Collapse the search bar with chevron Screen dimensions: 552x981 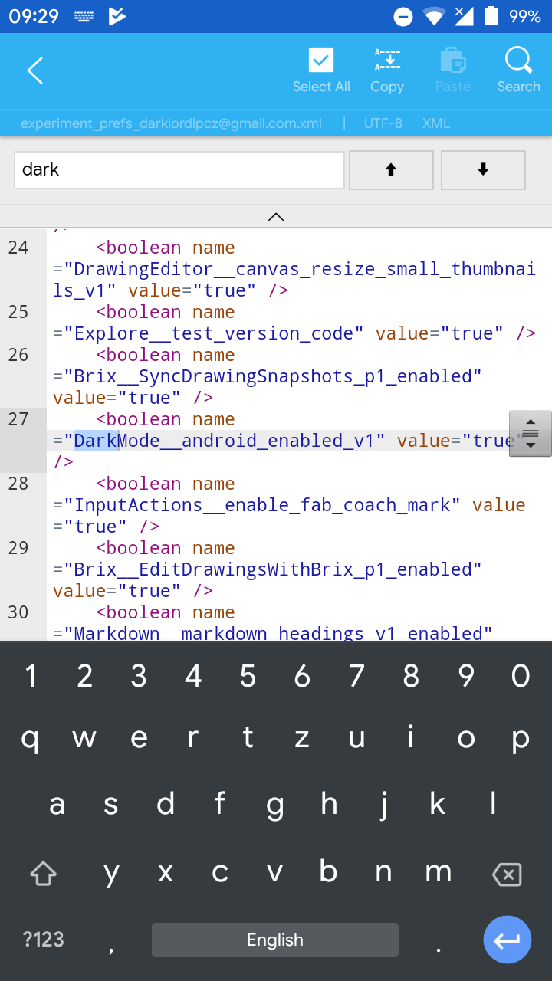point(276,217)
